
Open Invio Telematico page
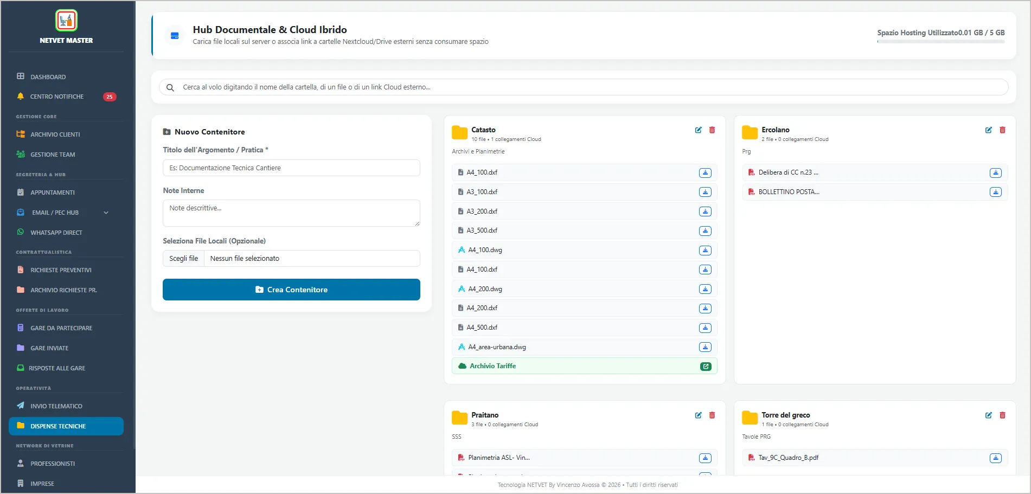[66, 406]
